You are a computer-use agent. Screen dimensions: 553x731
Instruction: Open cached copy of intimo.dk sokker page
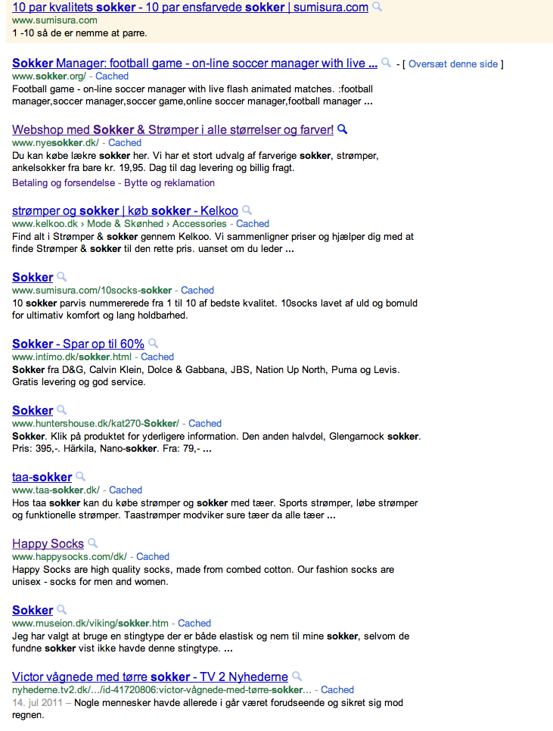coord(157,357)
